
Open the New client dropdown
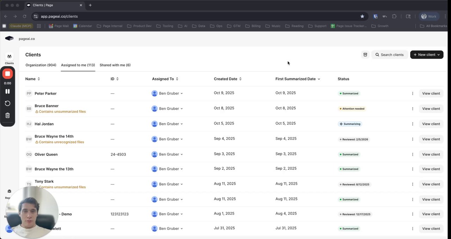(427, 54)
